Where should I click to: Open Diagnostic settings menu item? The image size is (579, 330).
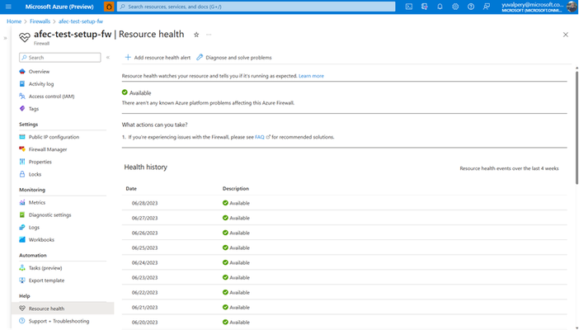click(49, 214)
